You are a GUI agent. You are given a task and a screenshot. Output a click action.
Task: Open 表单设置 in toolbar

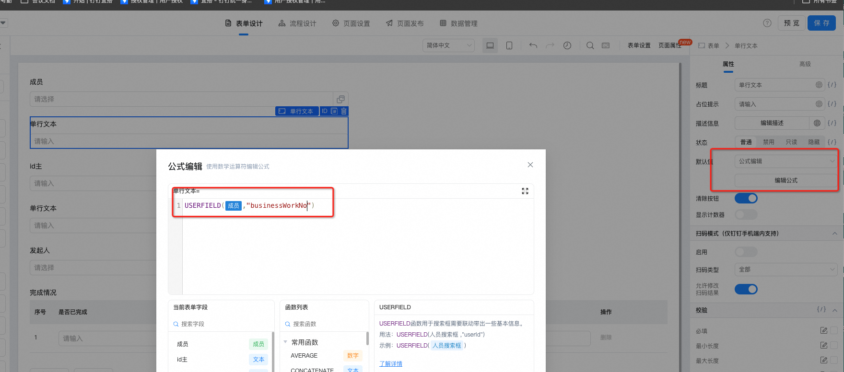[639, 45]
